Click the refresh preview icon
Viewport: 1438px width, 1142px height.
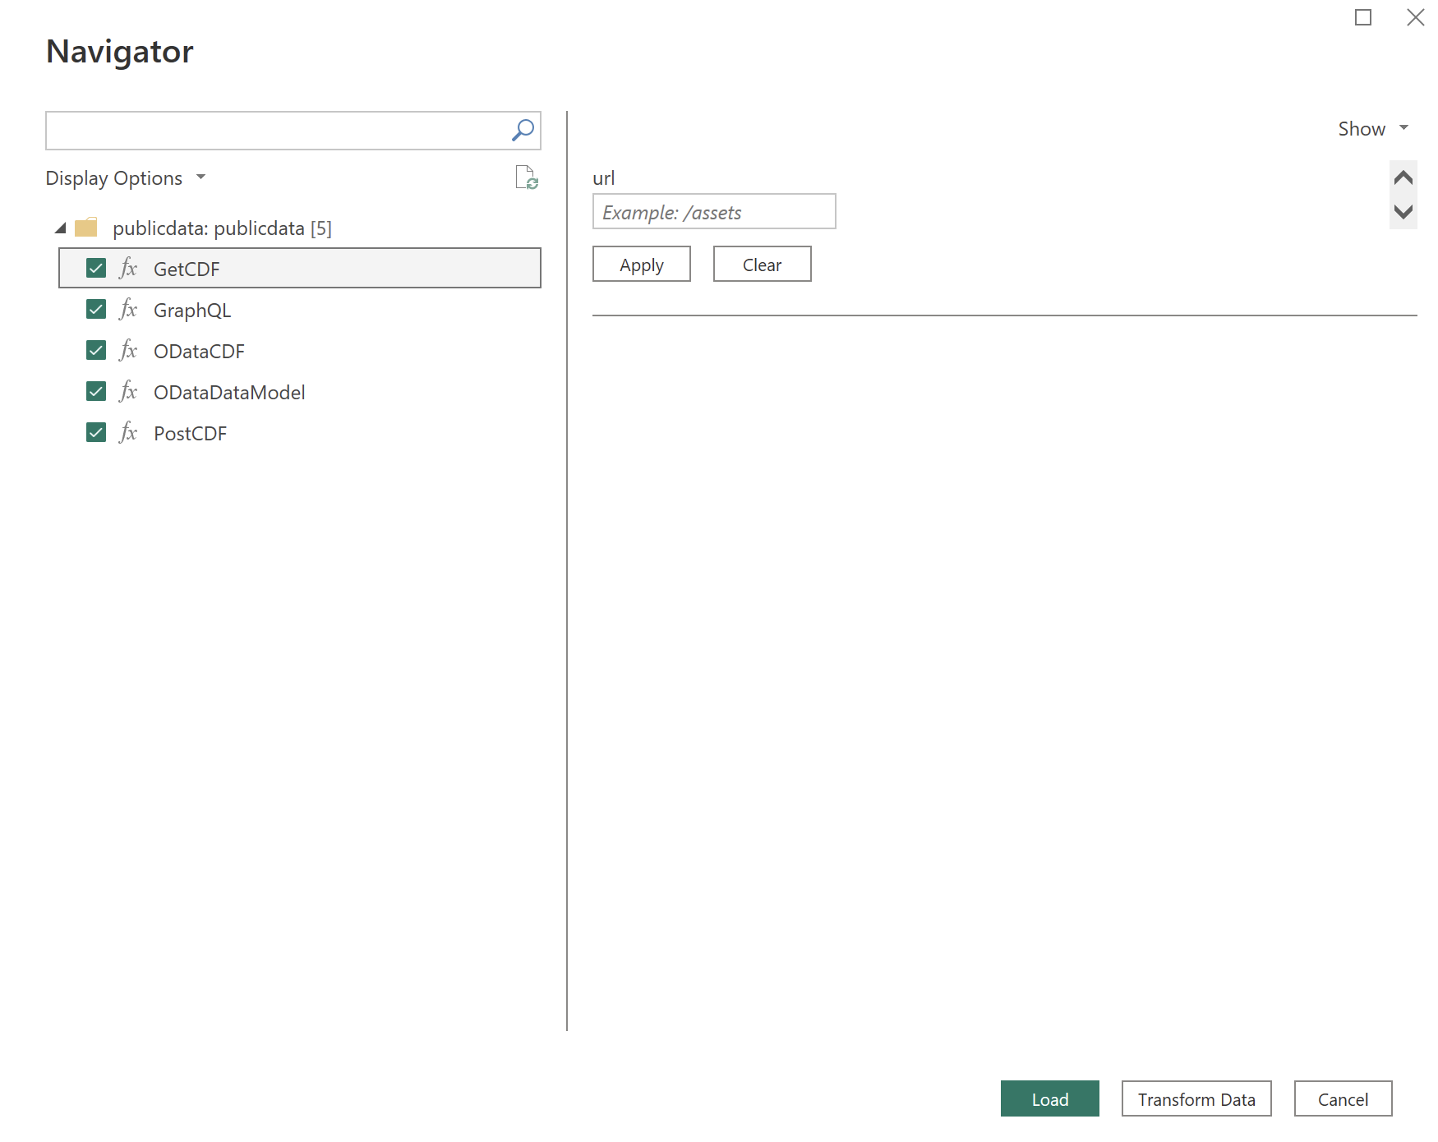(526, 179)
